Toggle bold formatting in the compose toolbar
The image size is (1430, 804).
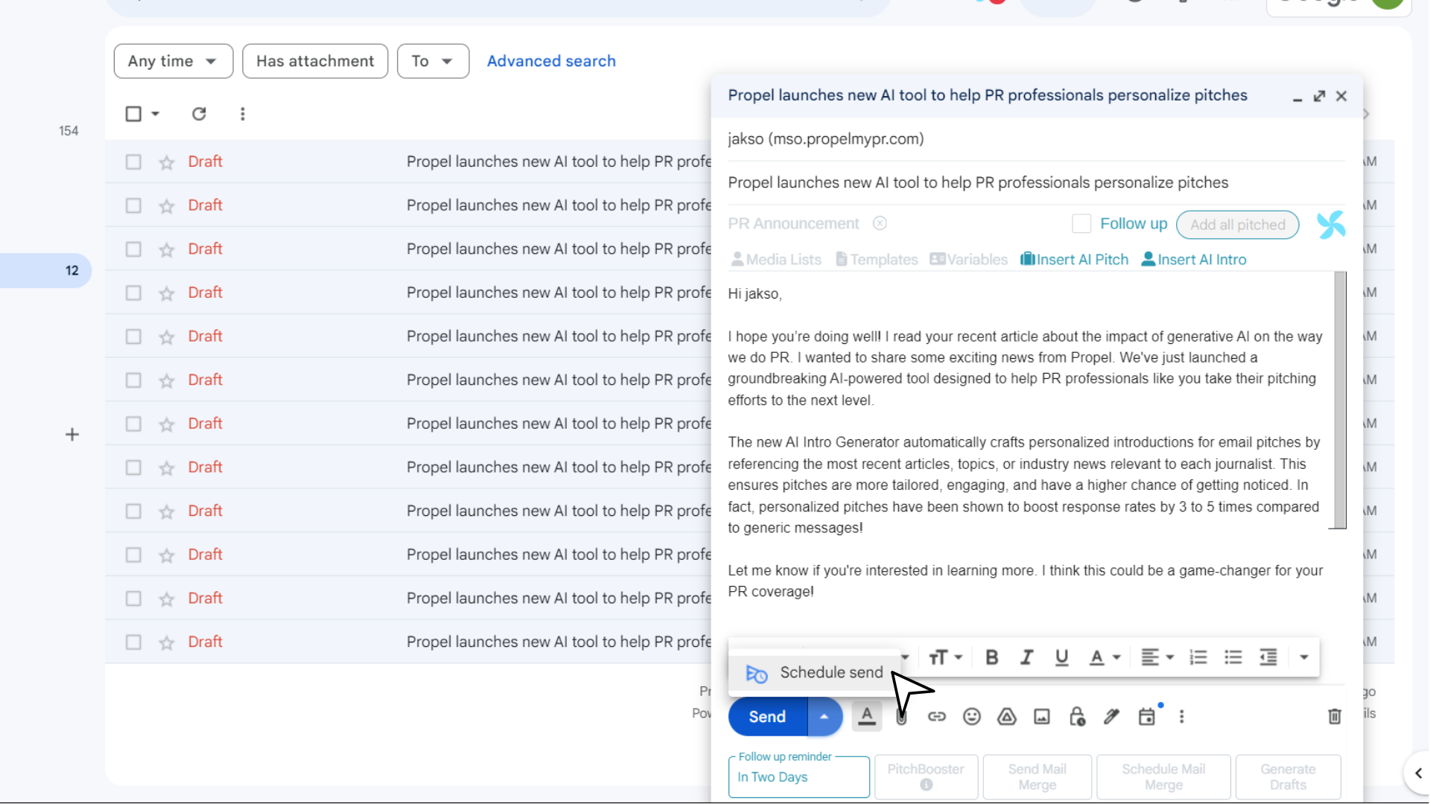click(x=991, y=657)
